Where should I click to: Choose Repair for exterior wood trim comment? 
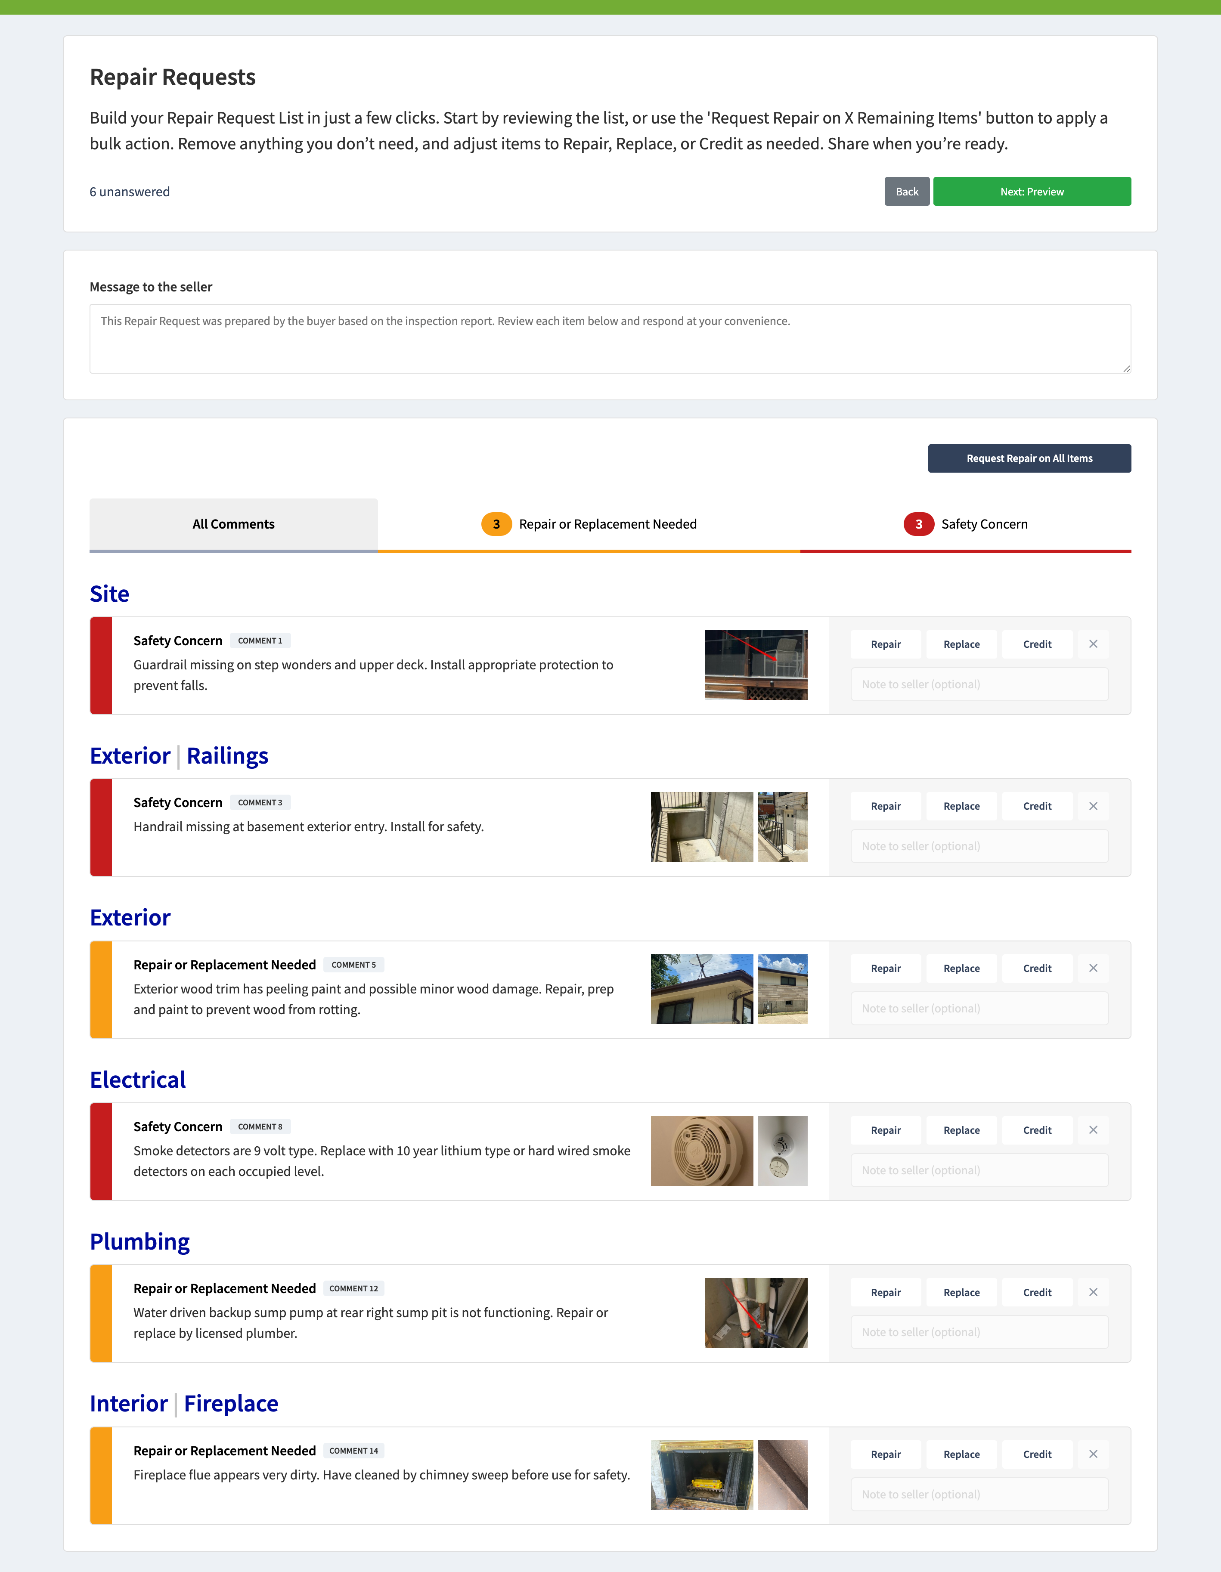coord(886,968)
